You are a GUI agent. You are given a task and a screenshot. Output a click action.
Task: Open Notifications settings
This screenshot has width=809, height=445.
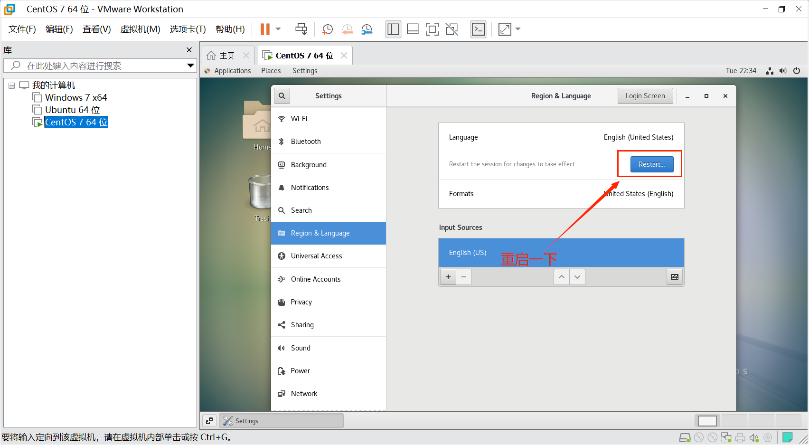(329, 188)
